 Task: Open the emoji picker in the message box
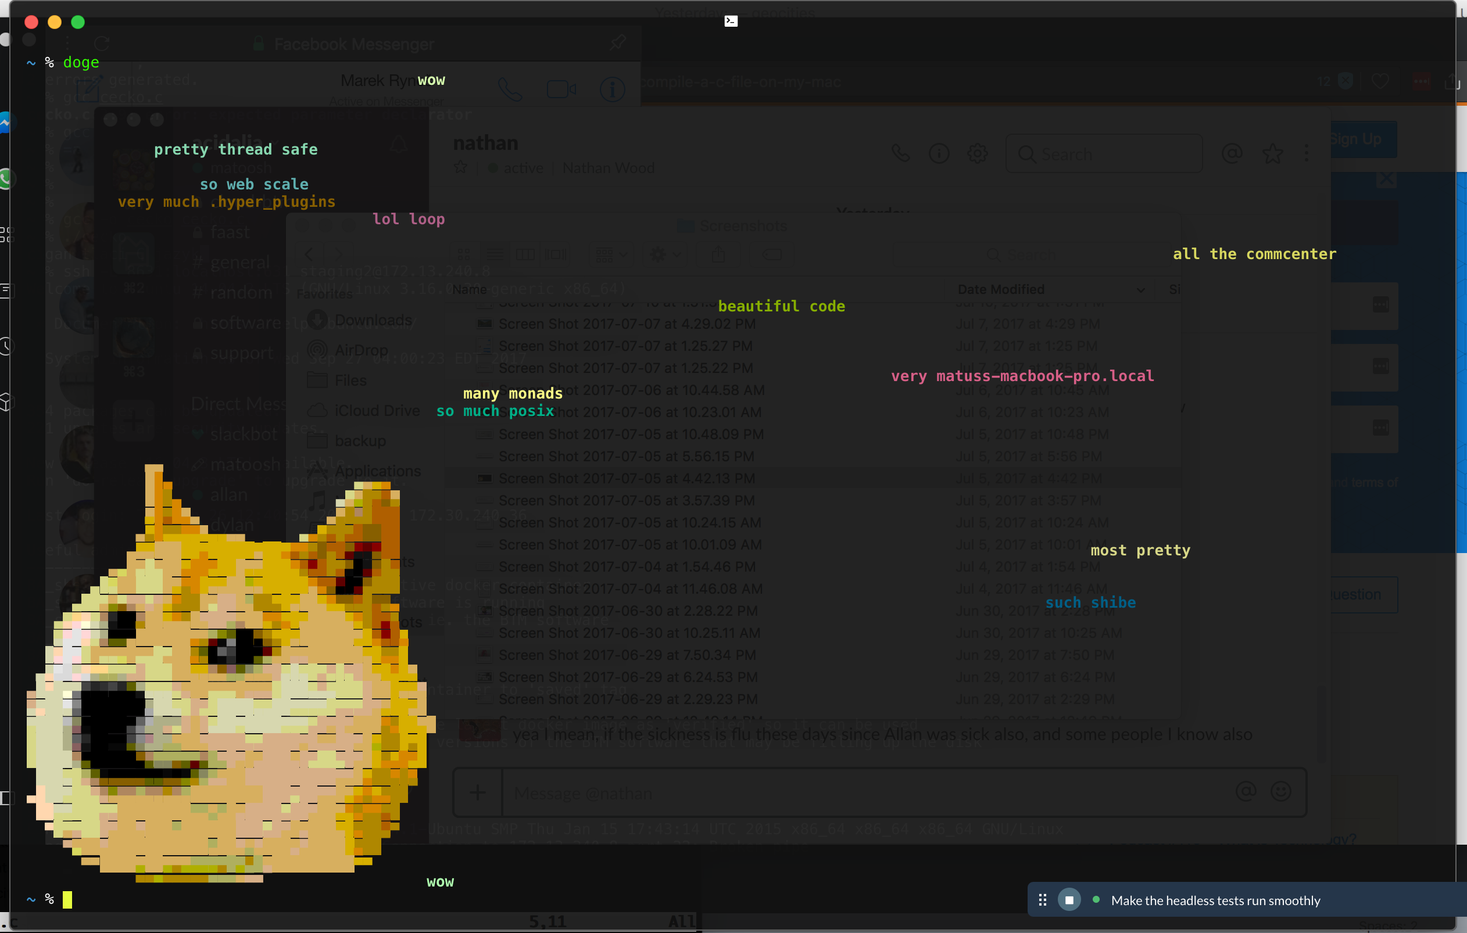(x=1281, y=791)
